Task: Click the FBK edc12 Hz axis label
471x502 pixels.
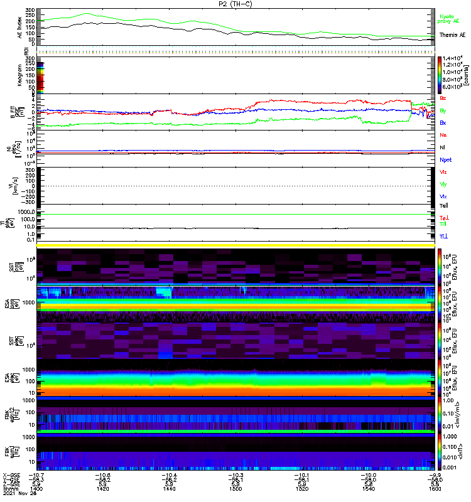Action: coord(11,415)
